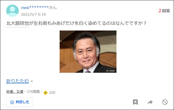Open the 俳優、女優 category link
Viewport: 174px width, 110px height.
(15, 92)
